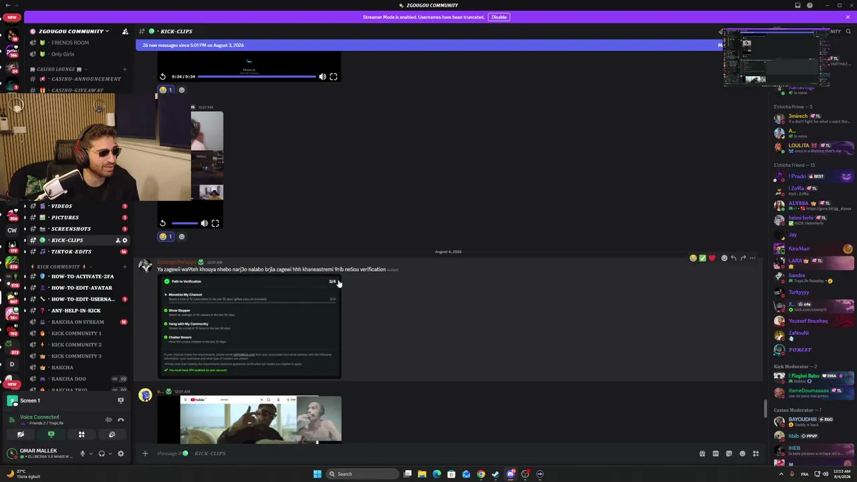Open ZGOUGOU COMMUNITY server dropdown menu
Screen dimensions: 857x482
[x=74, y=31]
